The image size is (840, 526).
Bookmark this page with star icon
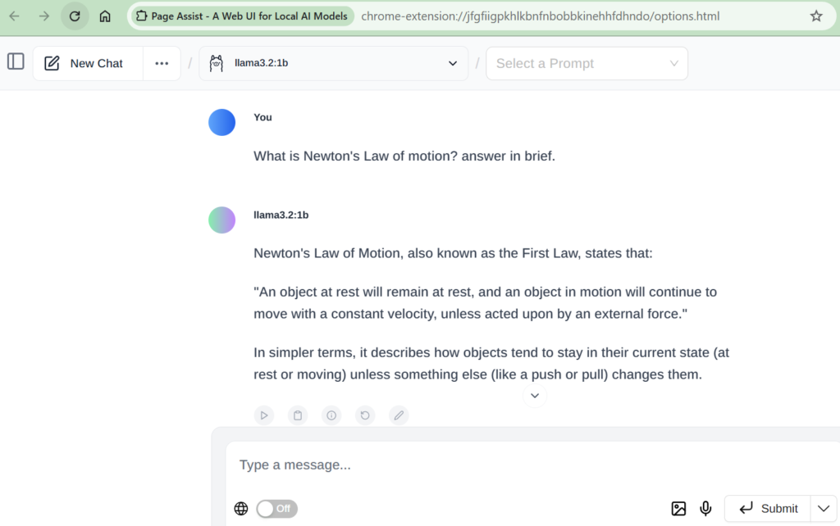[x=816, y=16]
